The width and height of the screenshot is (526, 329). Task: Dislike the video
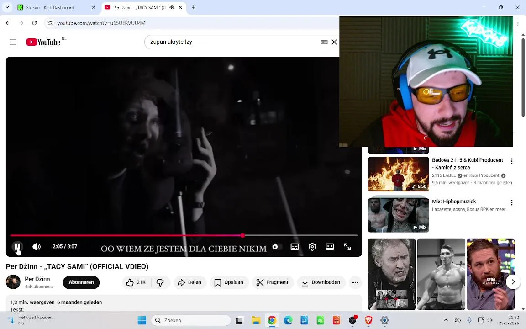(x=160, y=282)
